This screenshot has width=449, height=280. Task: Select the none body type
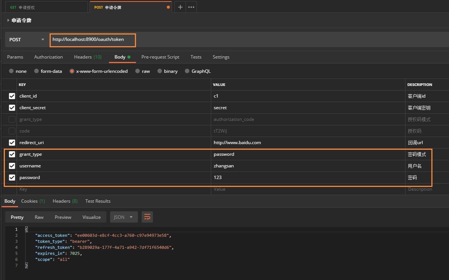tap(18, 71)
